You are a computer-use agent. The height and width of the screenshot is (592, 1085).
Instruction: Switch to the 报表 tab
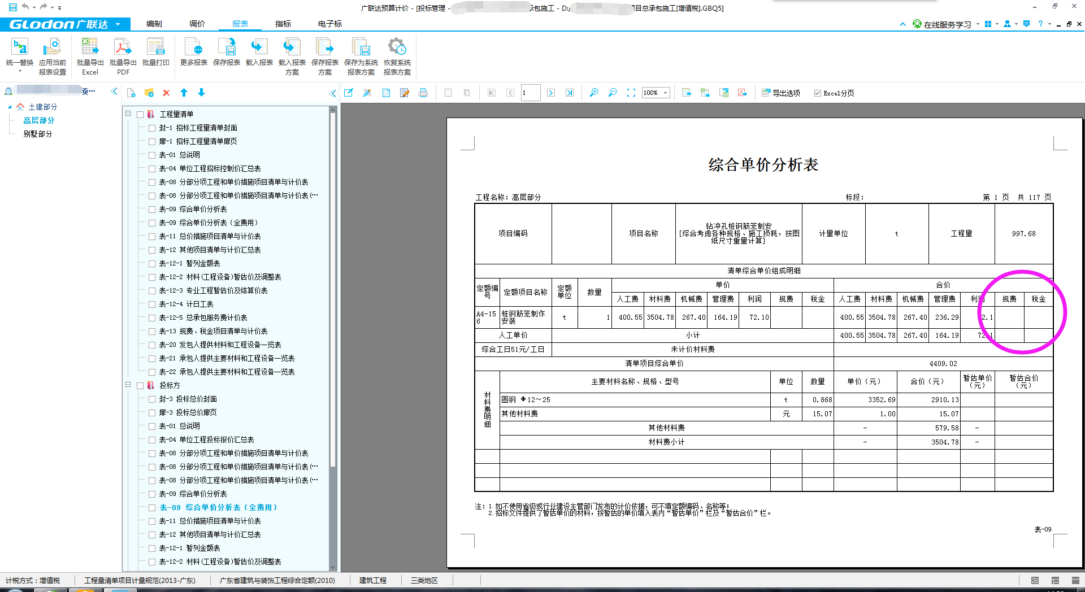240,24
